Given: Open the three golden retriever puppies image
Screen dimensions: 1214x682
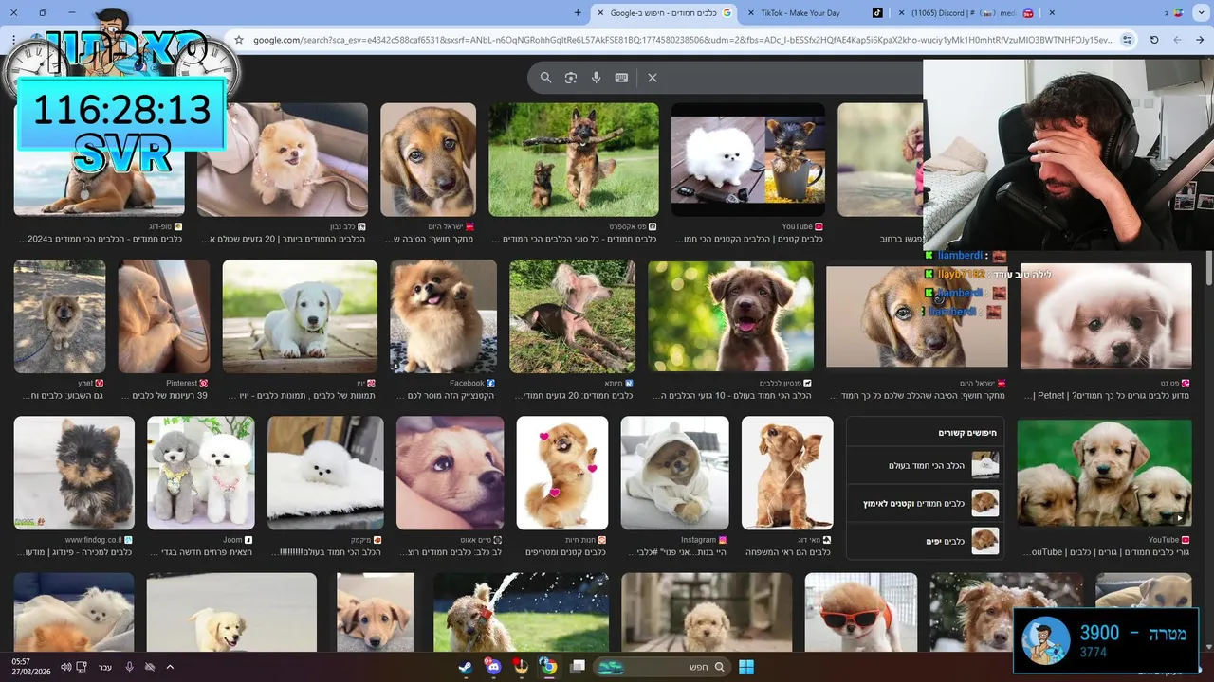Looking at the screenshot, I should pos(1104,473).
